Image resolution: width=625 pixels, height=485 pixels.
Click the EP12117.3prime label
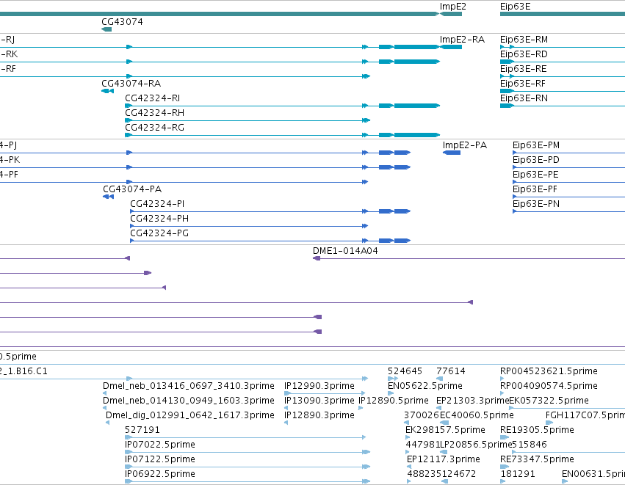[444, 459]
